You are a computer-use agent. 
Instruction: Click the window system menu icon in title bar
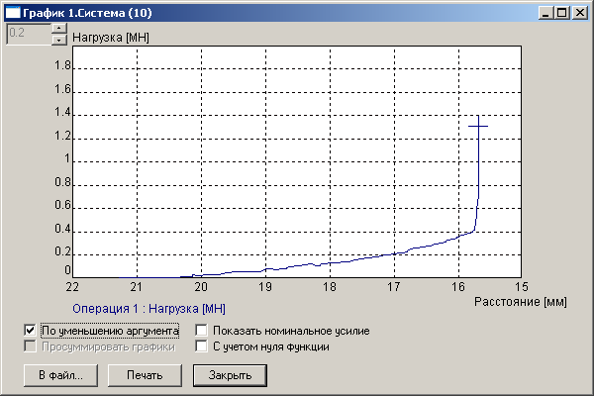click(x=13, y=13)
